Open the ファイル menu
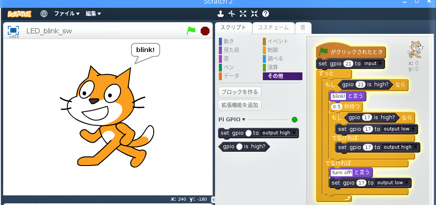The image size is (436, 205). pos(67,13)
